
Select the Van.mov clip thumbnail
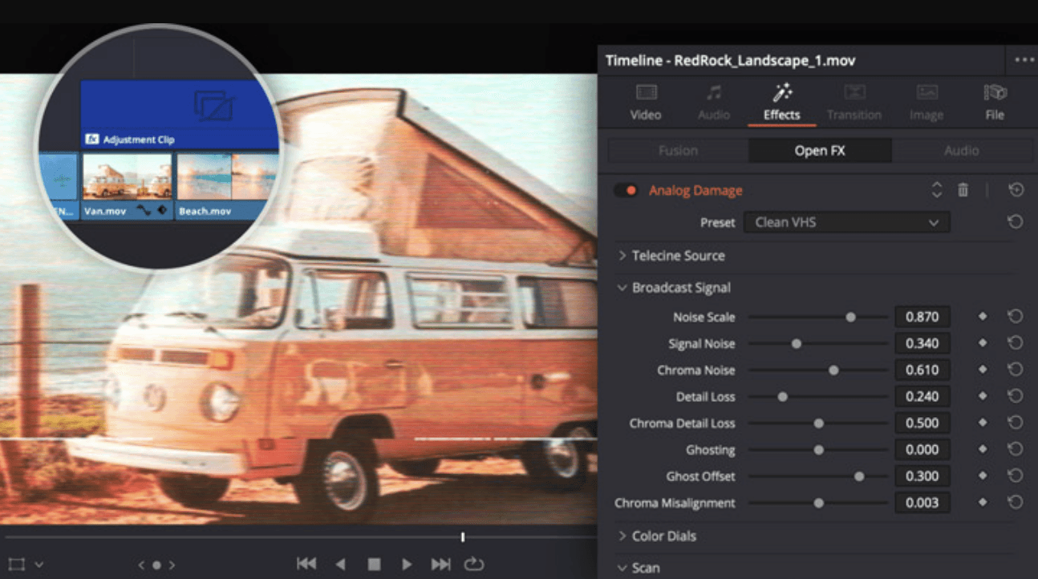tap(127, 176)
